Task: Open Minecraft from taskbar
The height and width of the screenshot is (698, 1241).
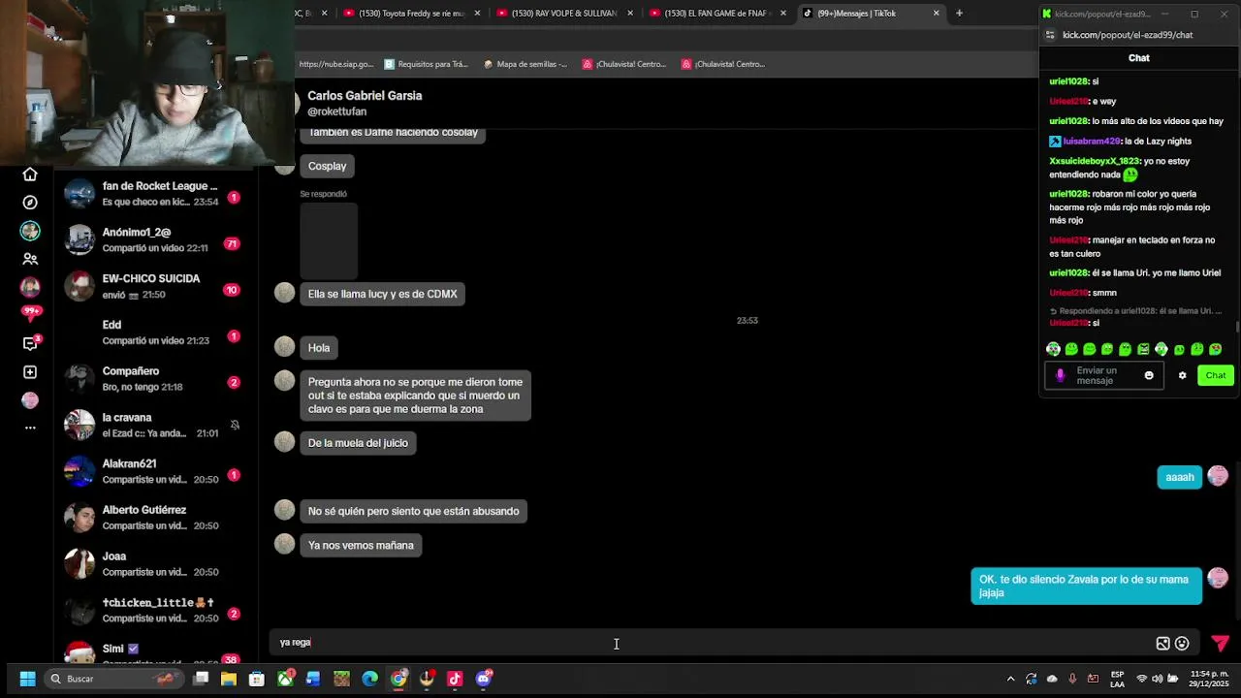Action: coord(341,679)
